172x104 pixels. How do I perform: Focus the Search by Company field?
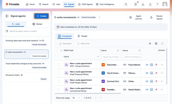[x=111, y=57]
